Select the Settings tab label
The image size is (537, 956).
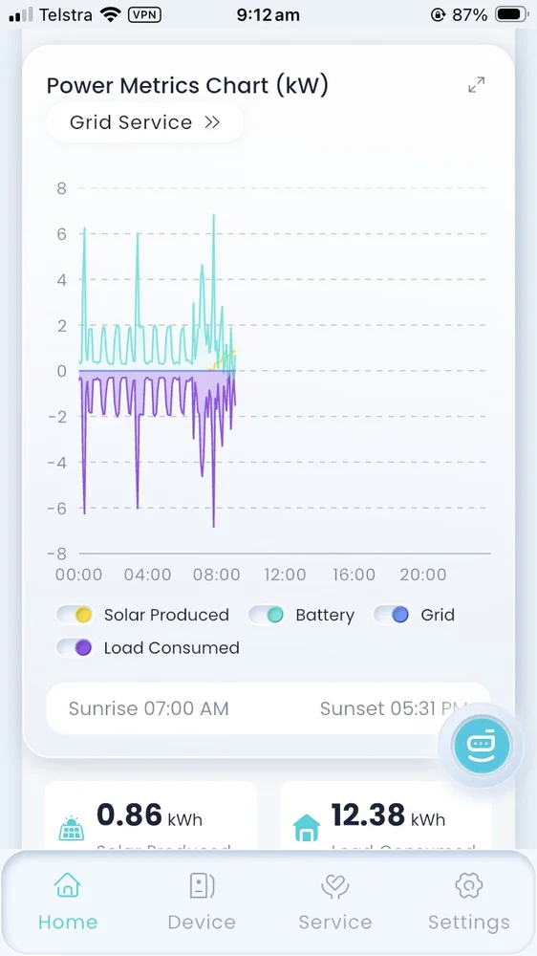[469, 922]
